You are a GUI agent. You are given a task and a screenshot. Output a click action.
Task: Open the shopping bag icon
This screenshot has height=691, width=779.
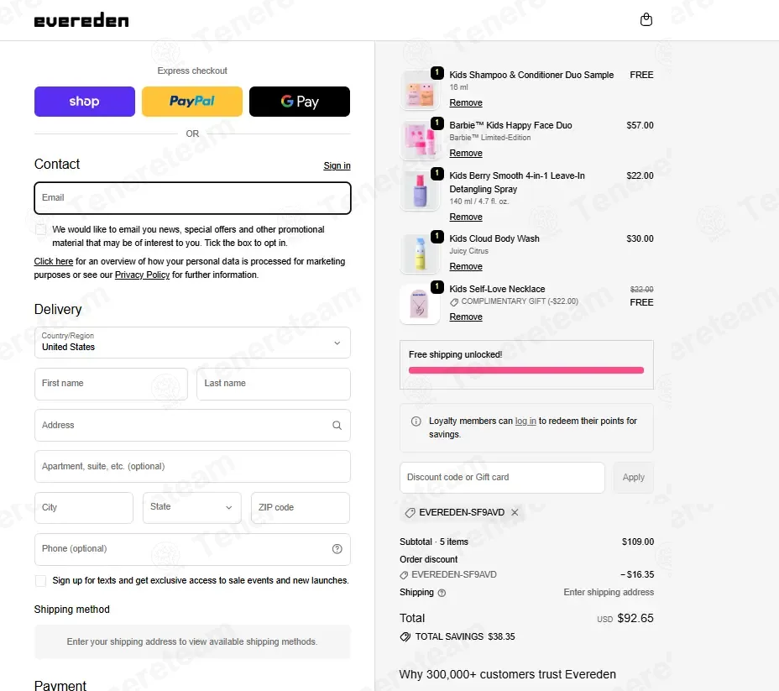click(x=646, y=20)
